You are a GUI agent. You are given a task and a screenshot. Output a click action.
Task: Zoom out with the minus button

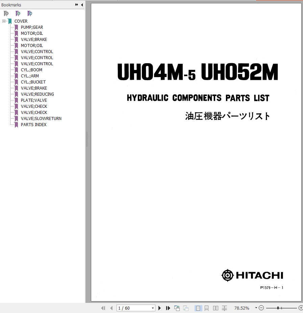click(261, 308)
